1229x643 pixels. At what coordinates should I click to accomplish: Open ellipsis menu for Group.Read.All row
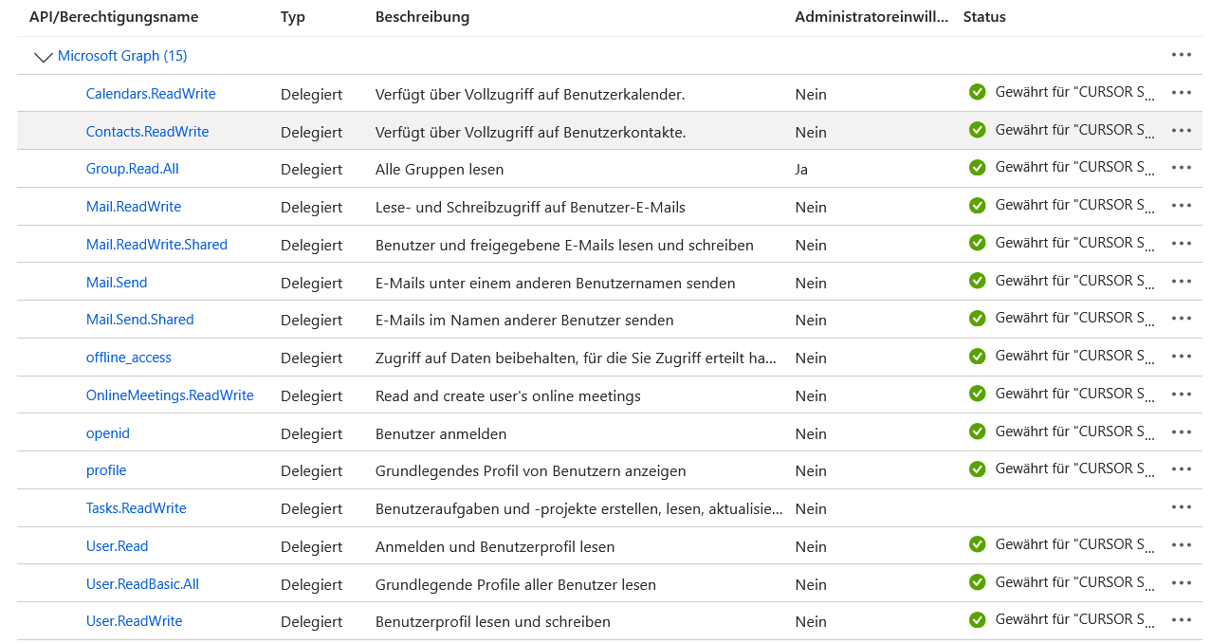click(1181, 167)
